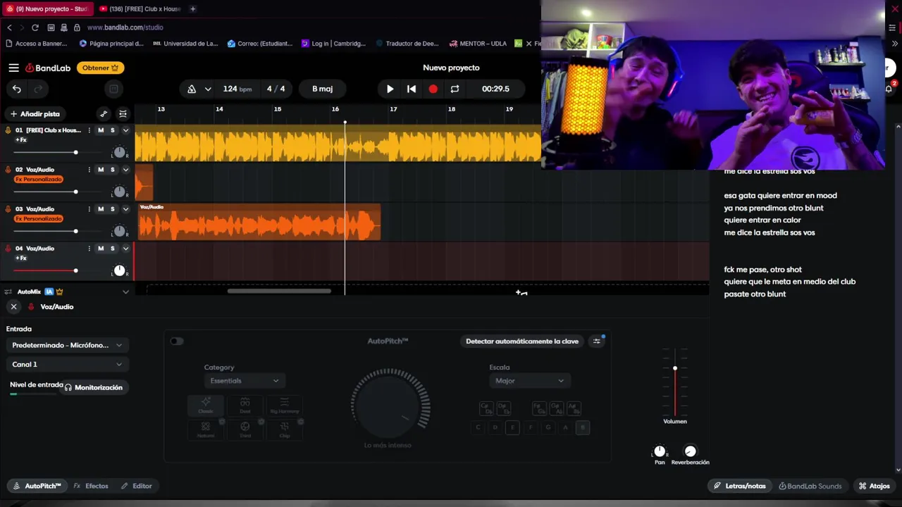902x507 pixels.
Task: Toggle the B note in the scale
Action: [582, 427]
